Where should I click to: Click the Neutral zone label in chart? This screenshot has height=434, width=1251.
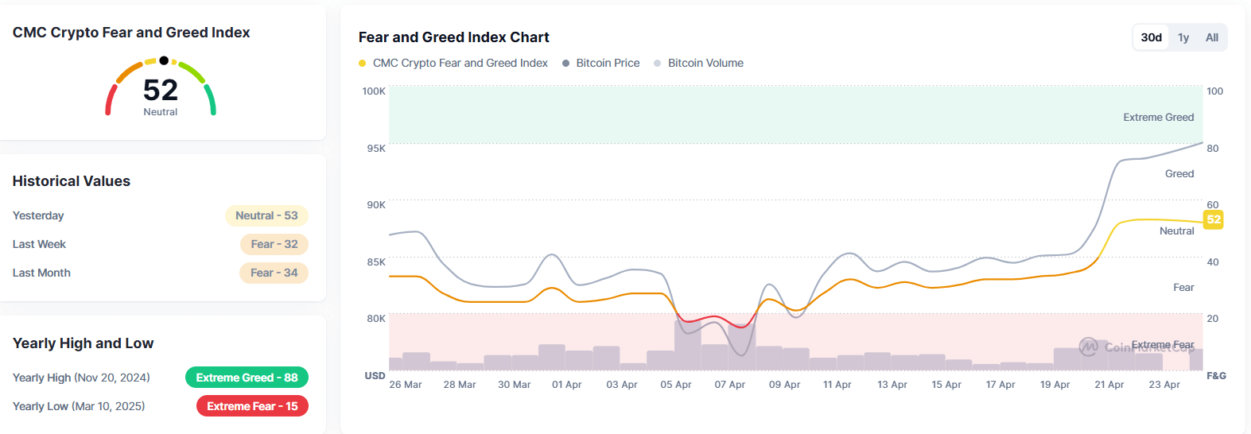coord(1177,231)
